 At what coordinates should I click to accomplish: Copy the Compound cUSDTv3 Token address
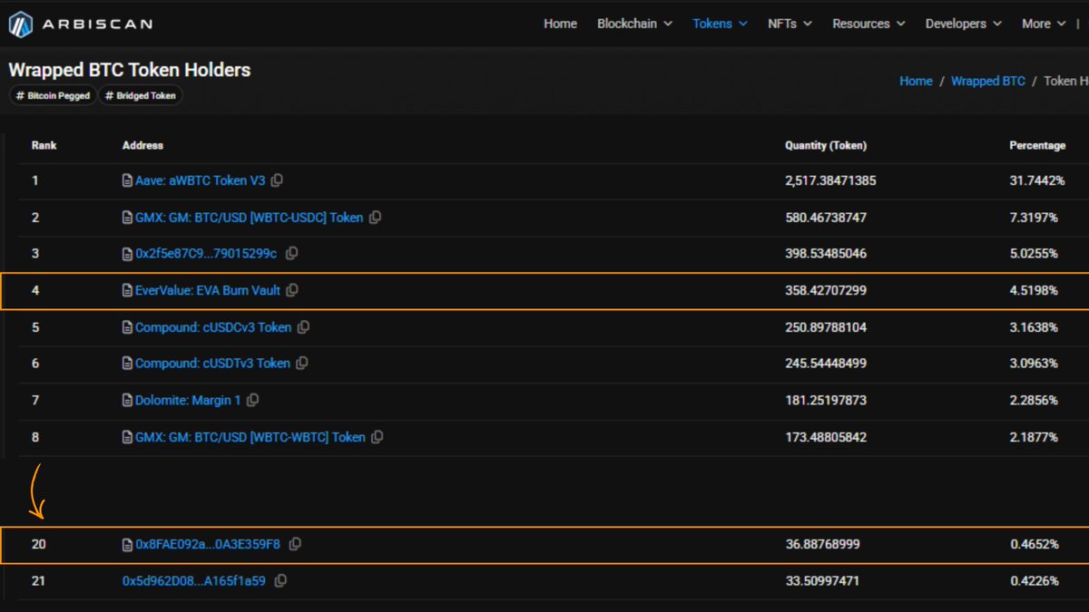tap(301, 363)
